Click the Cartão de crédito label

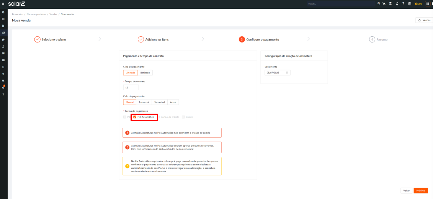170,117
